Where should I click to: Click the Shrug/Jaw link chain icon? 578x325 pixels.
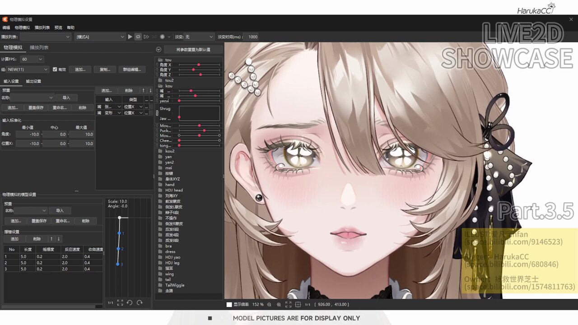pos(157,113)
